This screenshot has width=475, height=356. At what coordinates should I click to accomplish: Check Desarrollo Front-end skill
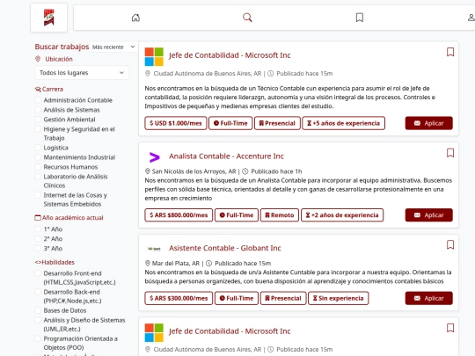coord(38,273)
